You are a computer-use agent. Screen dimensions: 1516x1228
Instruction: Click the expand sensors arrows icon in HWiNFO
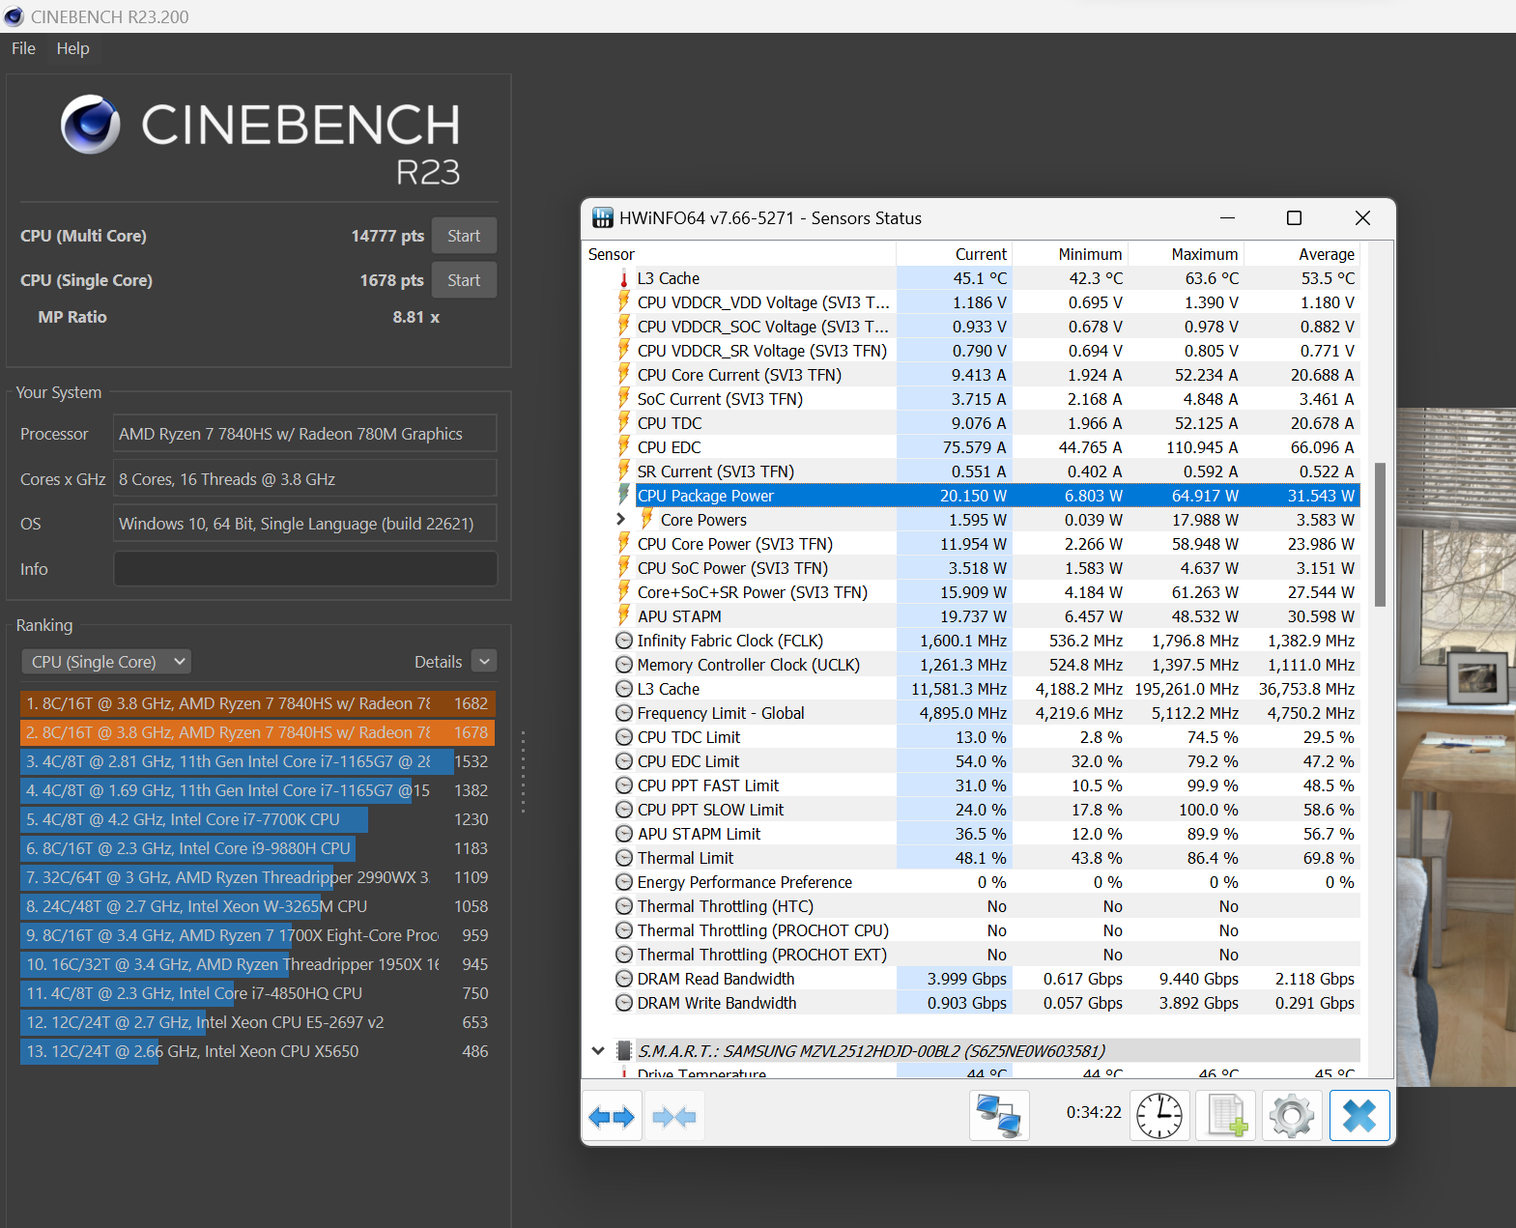pos(612,1117)
